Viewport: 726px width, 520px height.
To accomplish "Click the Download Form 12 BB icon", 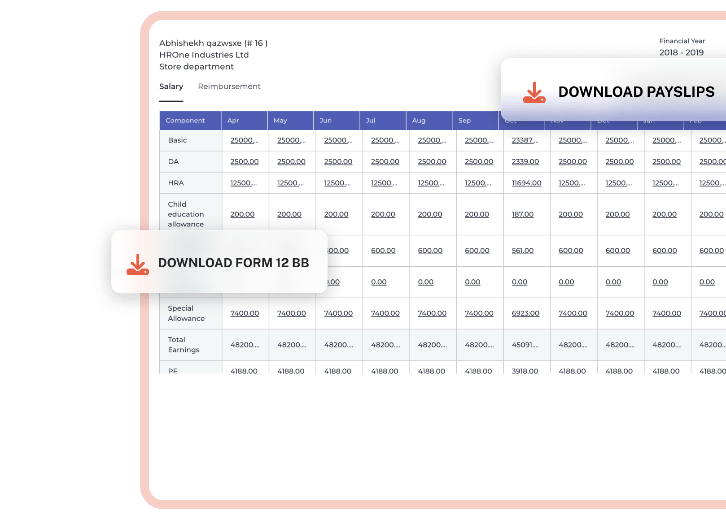I will click(137, 264).
